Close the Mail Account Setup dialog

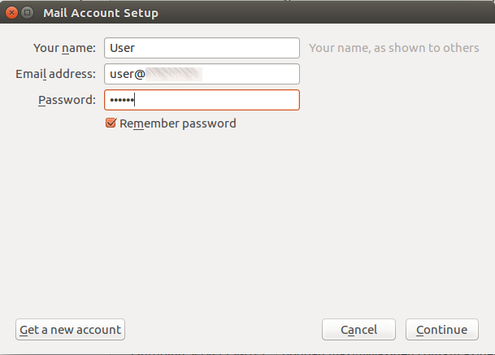(12, 13)
